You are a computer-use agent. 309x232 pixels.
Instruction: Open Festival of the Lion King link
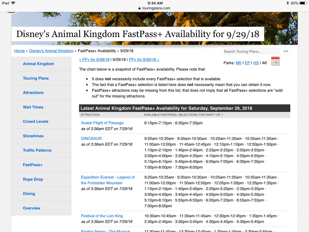(102, 216)
